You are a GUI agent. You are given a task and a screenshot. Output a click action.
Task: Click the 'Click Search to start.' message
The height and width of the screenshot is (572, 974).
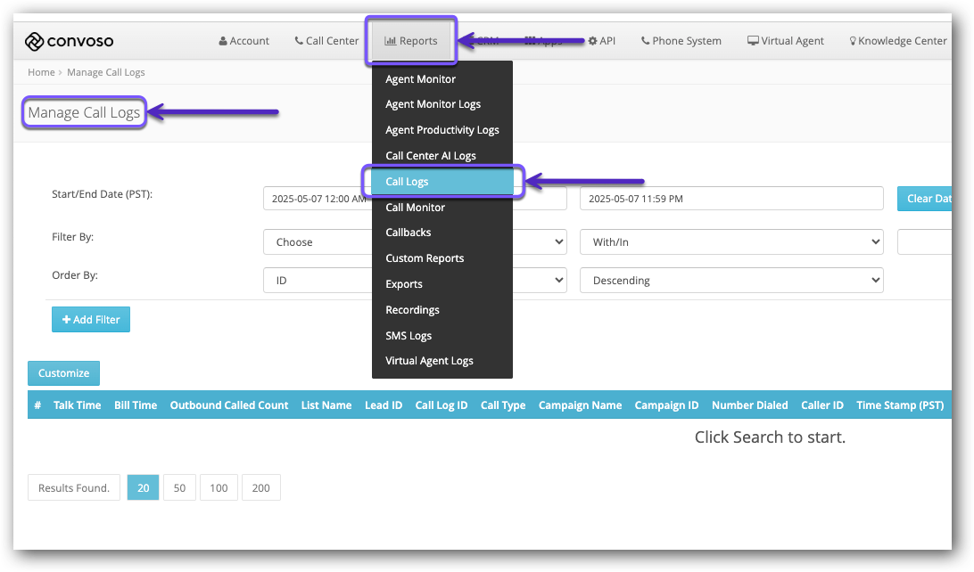770,437
